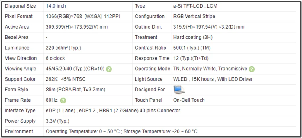Select the Pixel Format label cell
The image size is (302, 138).
(x=19, y=17)
